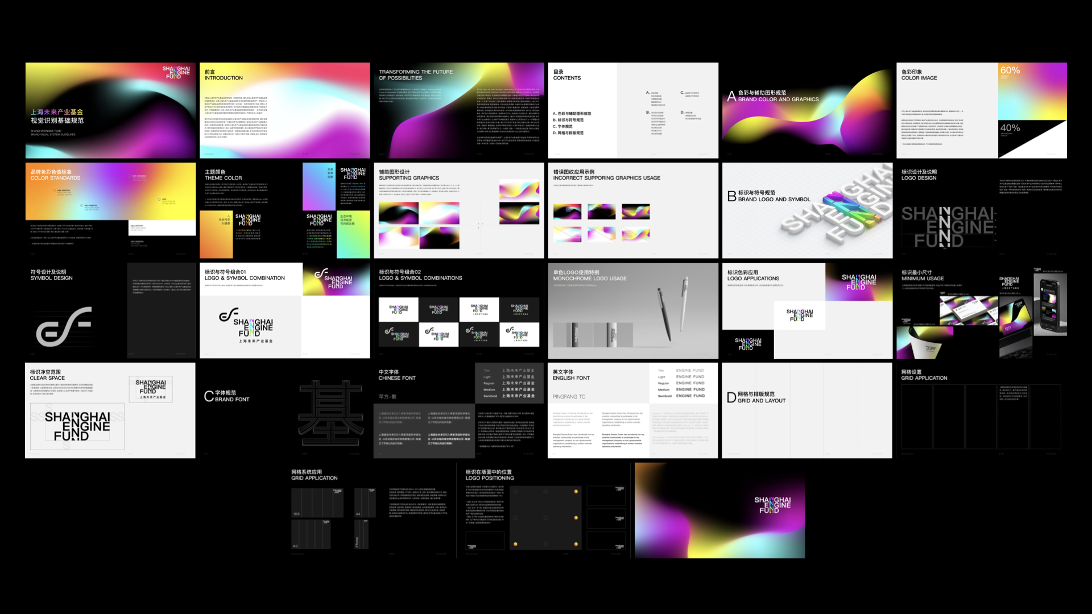Click the CLEAR SPACE slide thumbnail

pos(110,410)
